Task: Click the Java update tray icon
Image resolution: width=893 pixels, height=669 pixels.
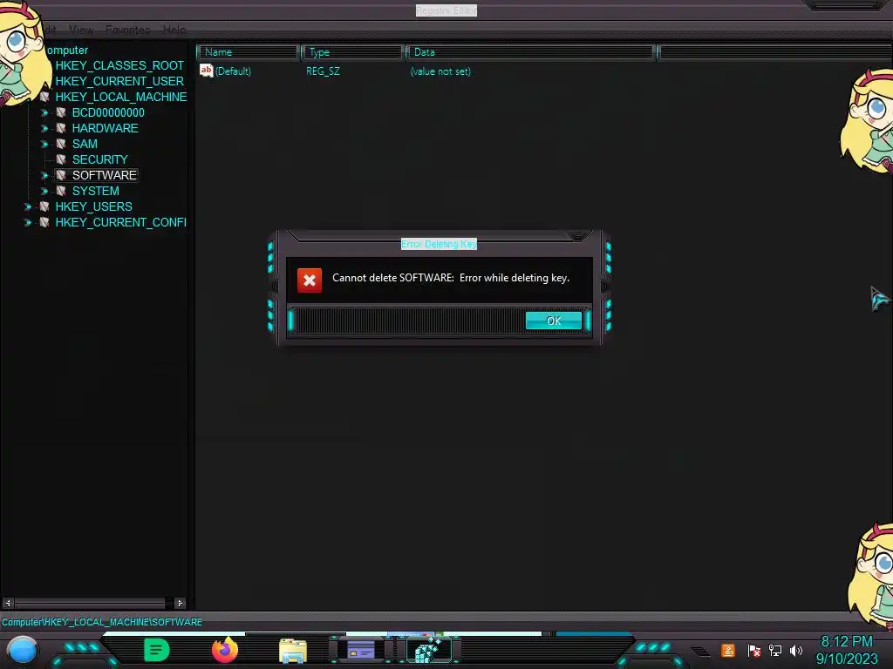Action: [x=728, y=650]
